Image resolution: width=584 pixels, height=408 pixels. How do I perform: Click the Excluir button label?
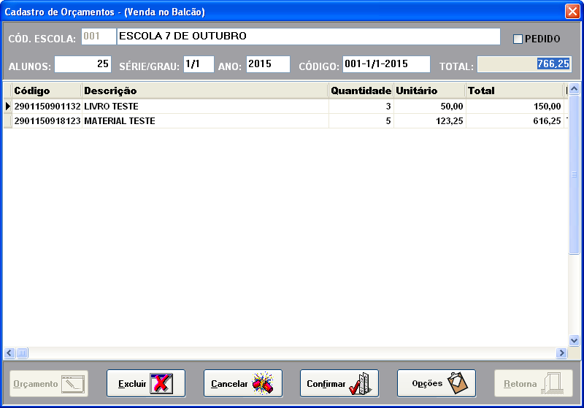tap(132, 384)
